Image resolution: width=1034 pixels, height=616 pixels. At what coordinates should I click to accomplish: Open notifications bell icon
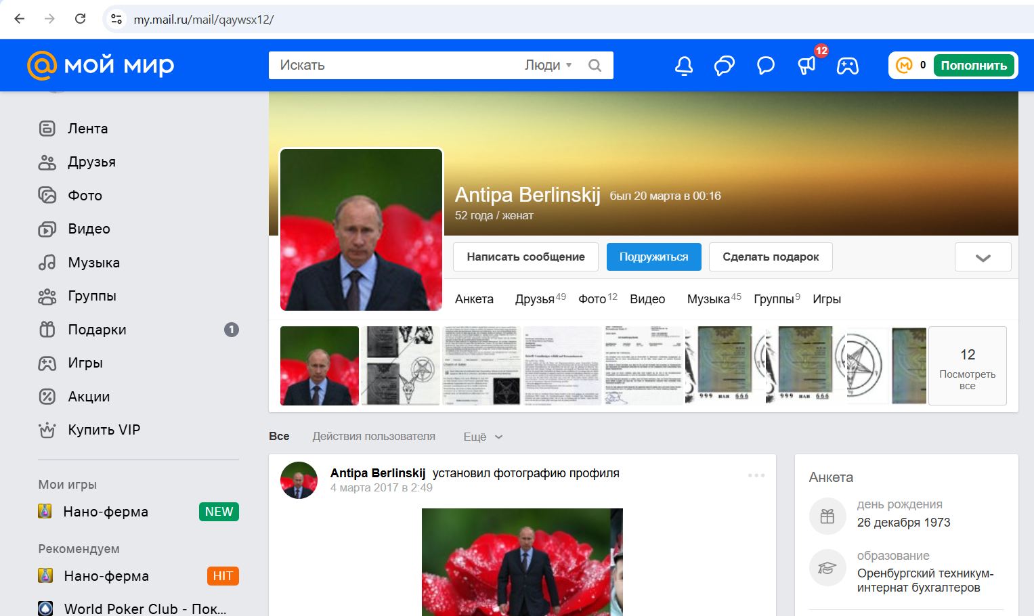pos(684,65)
